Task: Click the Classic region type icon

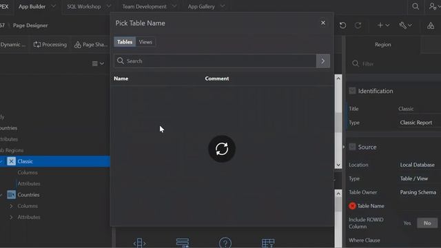Action: pyautogui.click(x=11, y=161)
